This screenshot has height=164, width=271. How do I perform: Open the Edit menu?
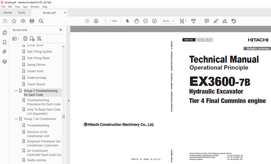pyautogui.click(x=10, y=7)
